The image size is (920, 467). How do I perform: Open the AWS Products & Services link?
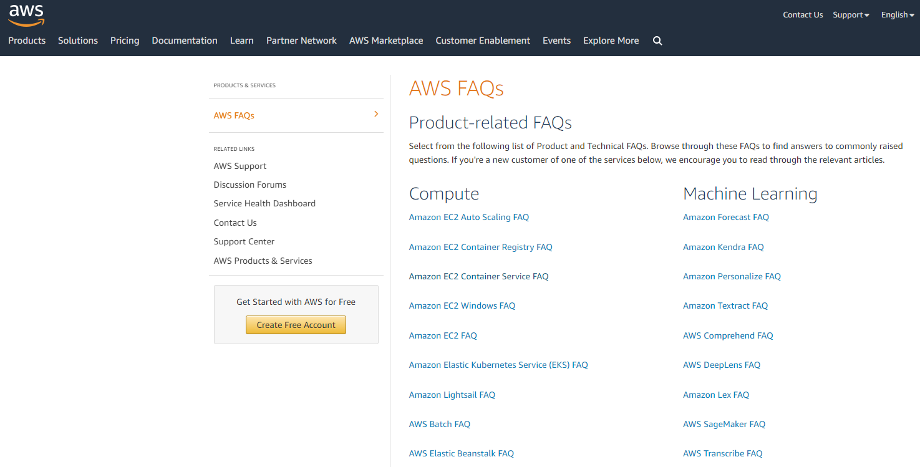[x=263, y=261]
